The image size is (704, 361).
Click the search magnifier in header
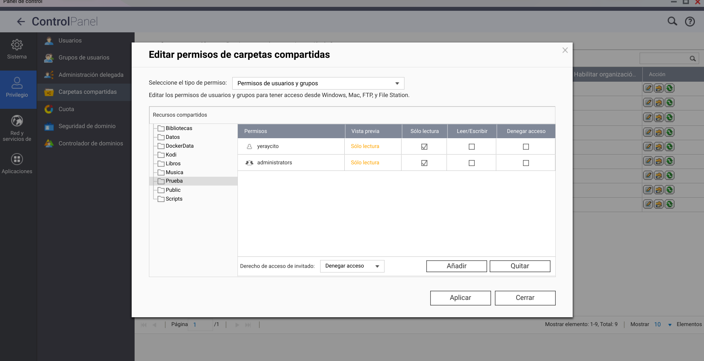point(672,22)
